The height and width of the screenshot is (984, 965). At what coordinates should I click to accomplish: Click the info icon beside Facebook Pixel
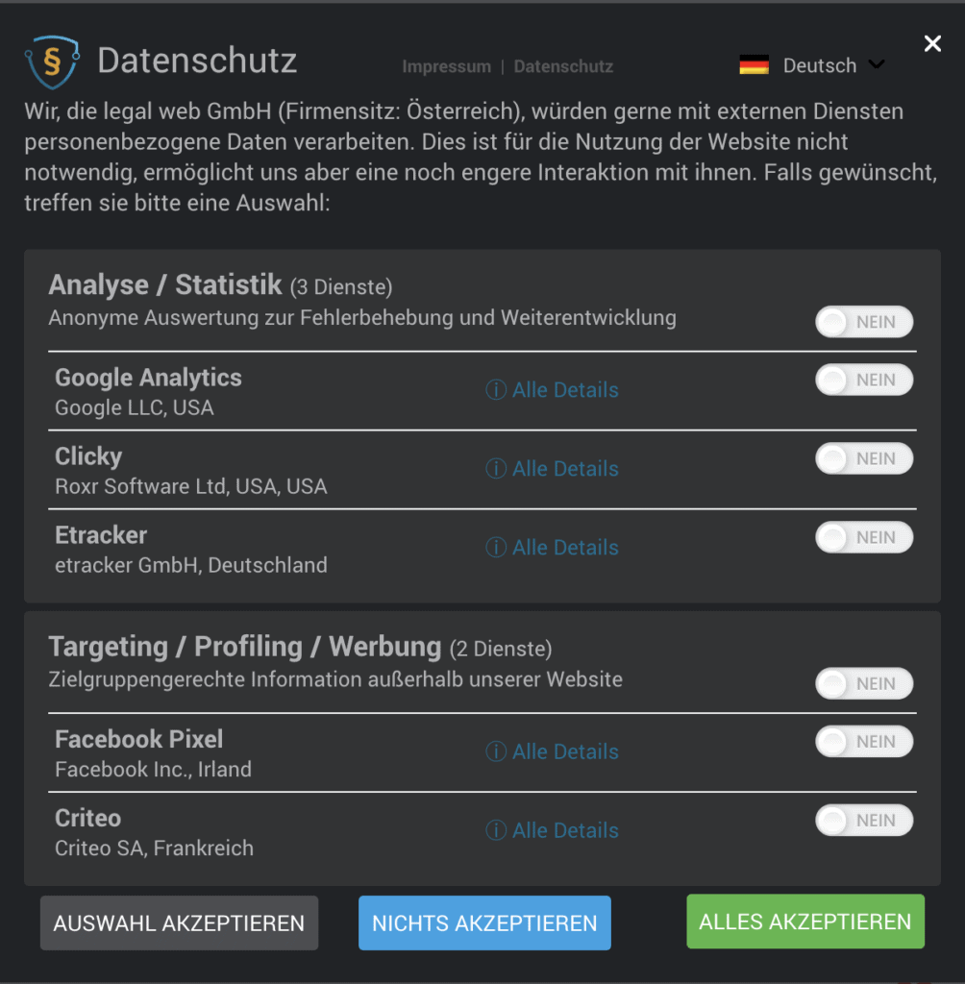[x=496, y=750]
